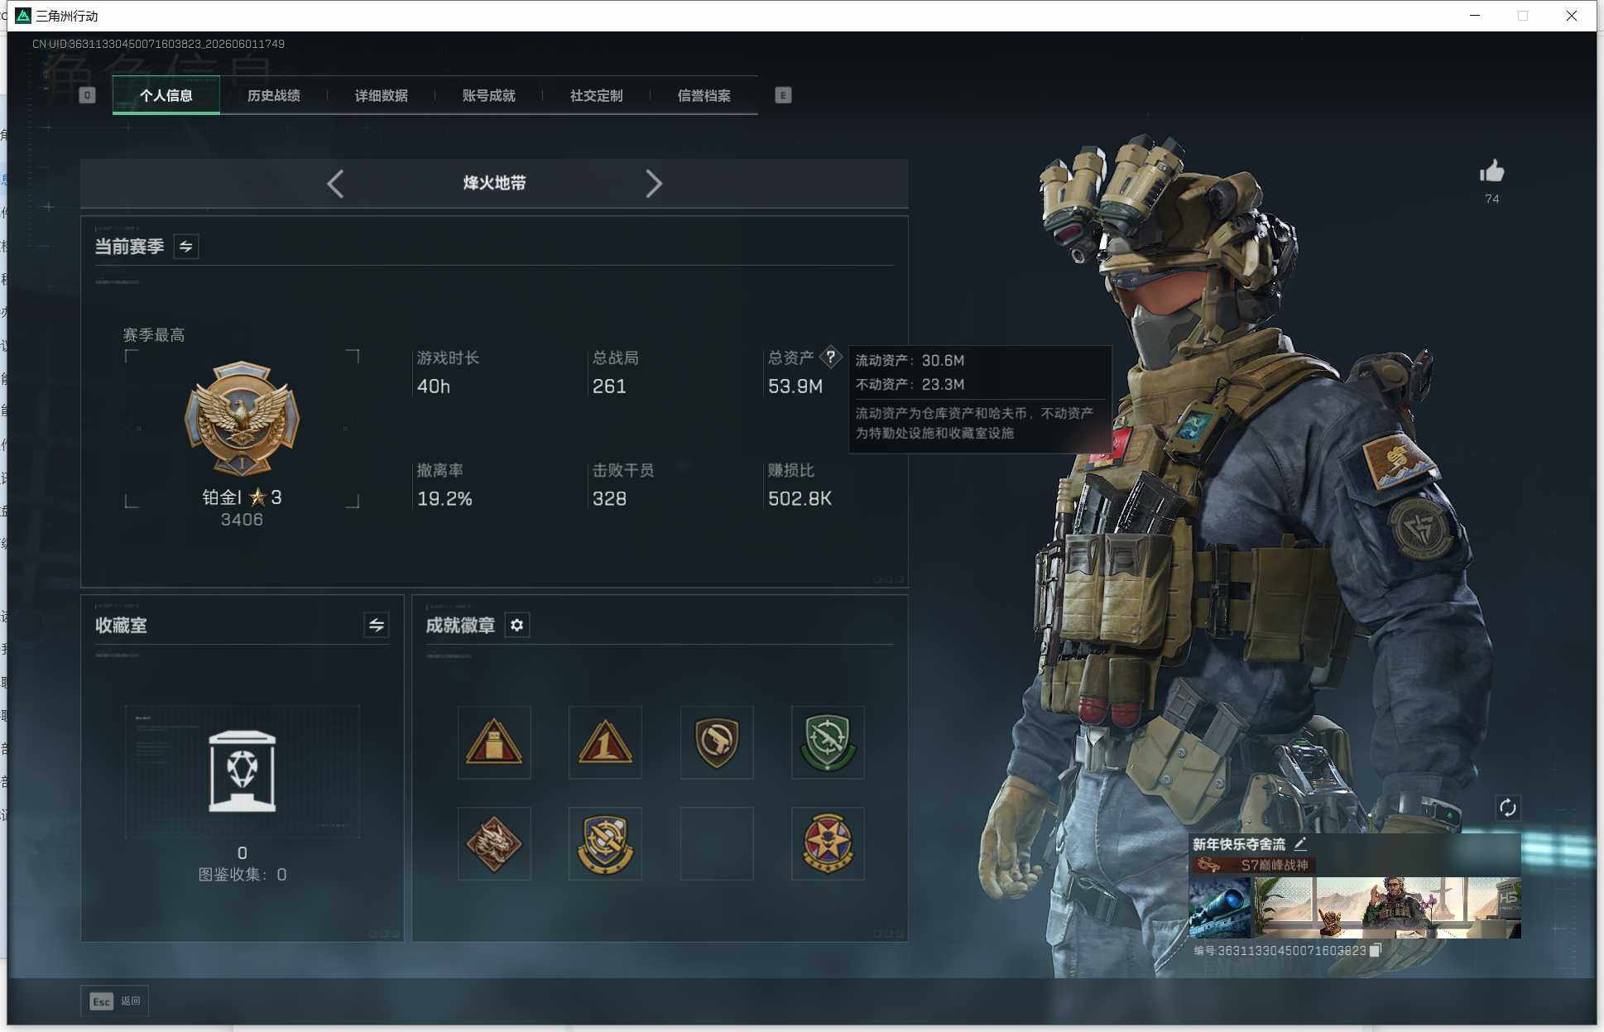Click the S7巅峰战神 title banner
The image size is (1604, 1032).
coord(1254,865)
